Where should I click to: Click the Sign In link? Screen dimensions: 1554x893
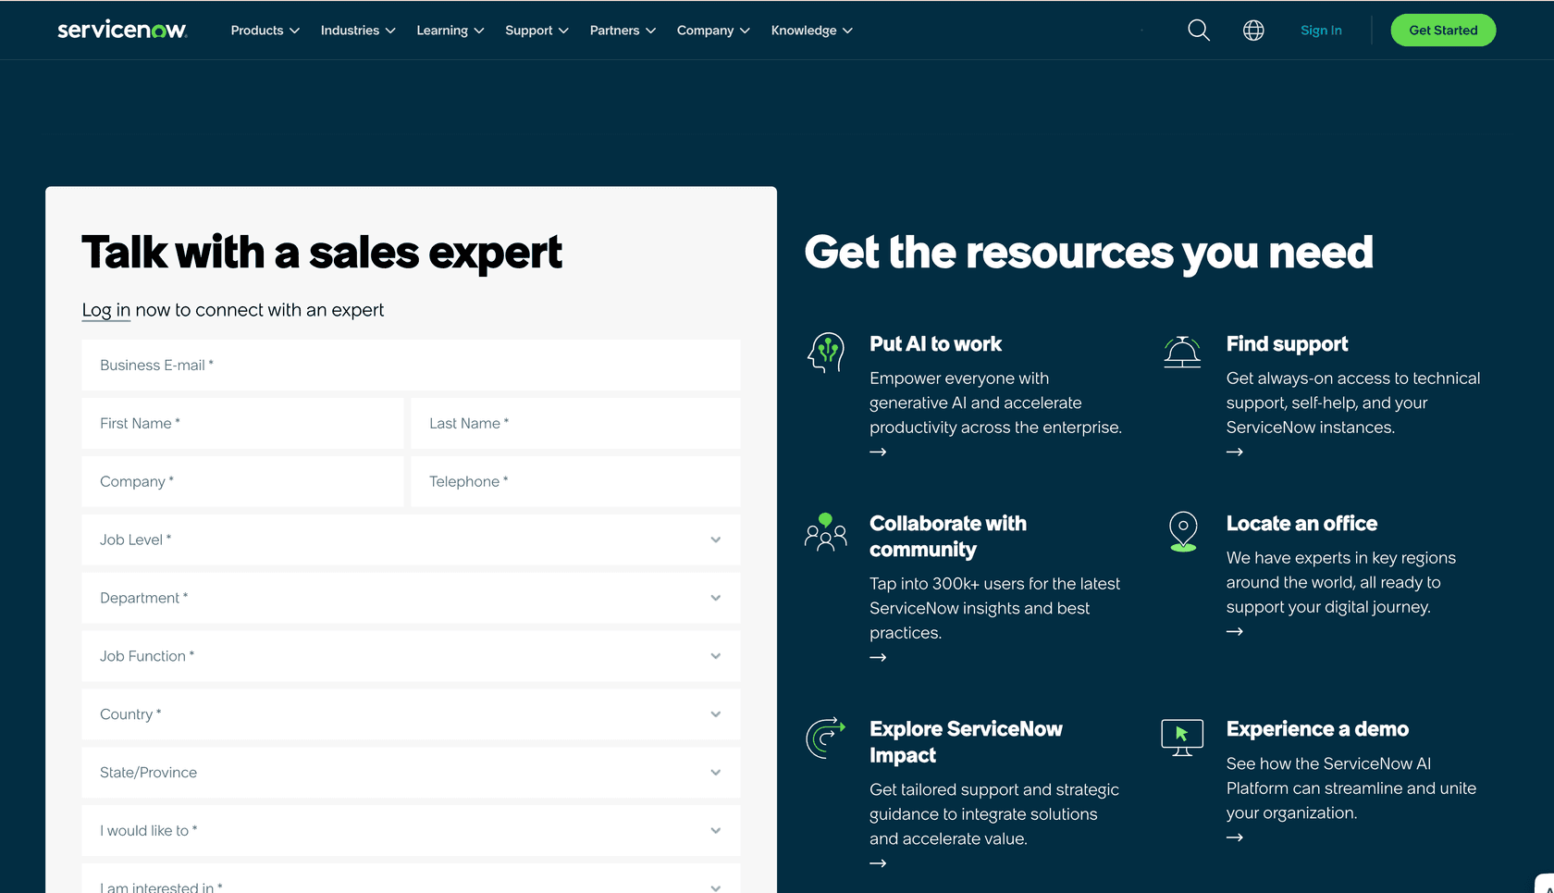[1321, 31]
